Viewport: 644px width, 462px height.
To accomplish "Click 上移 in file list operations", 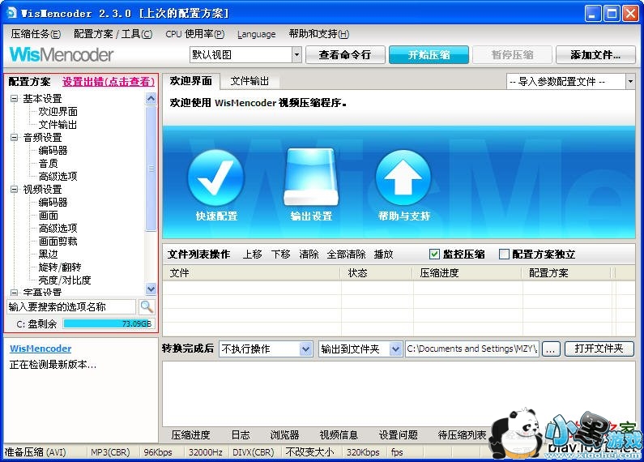I will coord(252,255).
